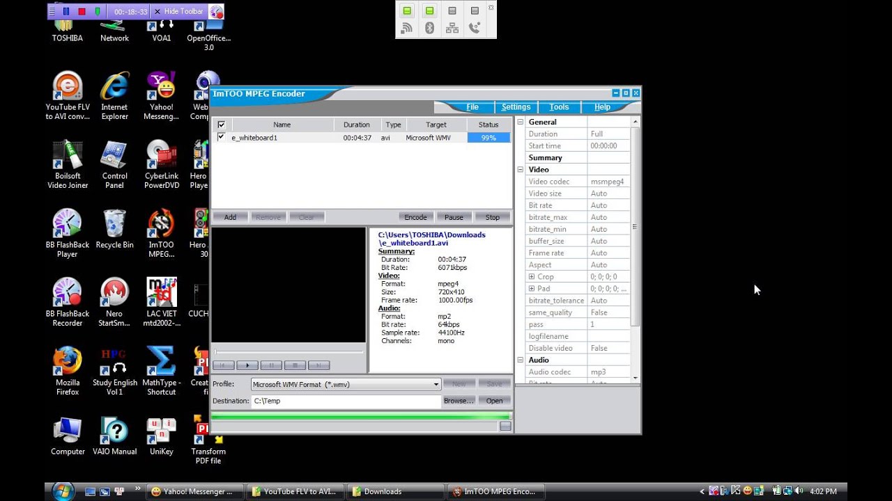Open the Profile format dropdown

coord(436,384)
